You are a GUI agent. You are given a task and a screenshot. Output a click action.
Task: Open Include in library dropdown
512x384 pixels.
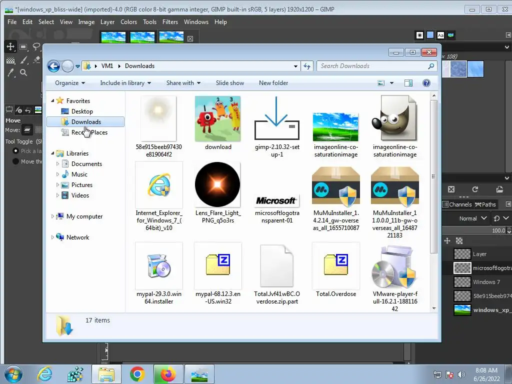click(x=125, y=83)
